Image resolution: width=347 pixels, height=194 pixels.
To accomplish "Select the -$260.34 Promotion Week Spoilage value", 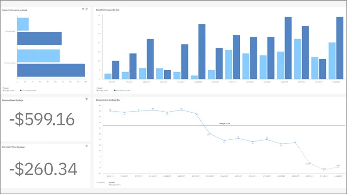I will click(x=43, y=169).
